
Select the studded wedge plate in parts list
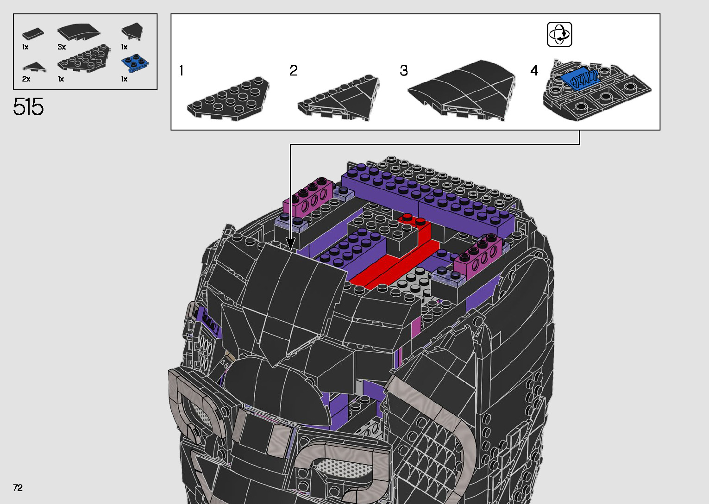(x=83, y=58)
